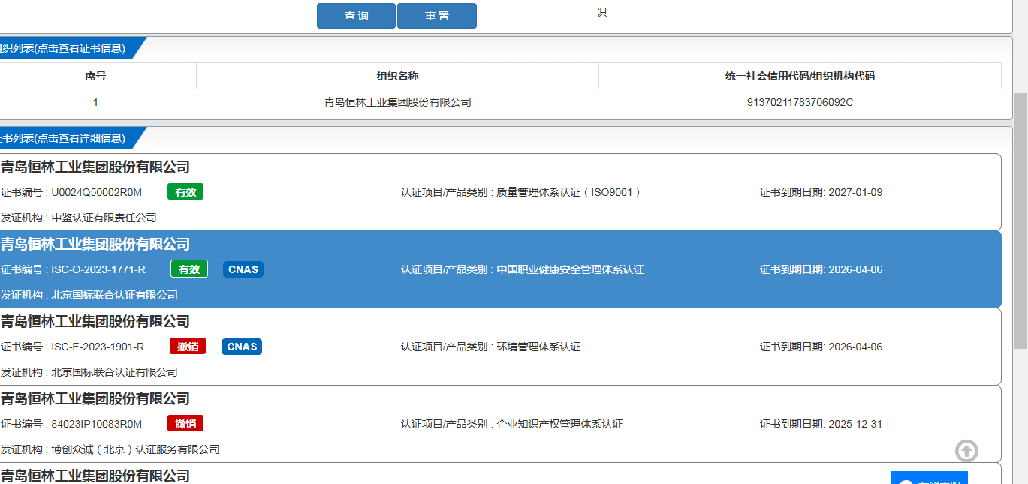Viewport: 1028px width, 484px height.
Task: Click the green 有效 badge on U0024Q50002R0M
Action: tap(185, 192)
